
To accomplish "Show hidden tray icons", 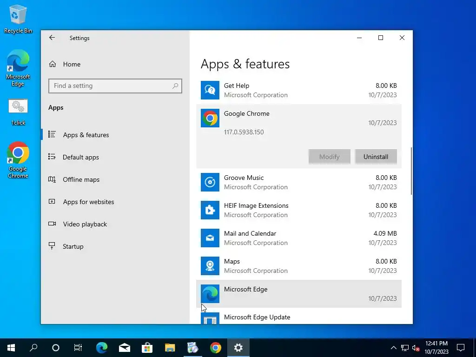I will (393, 348).
